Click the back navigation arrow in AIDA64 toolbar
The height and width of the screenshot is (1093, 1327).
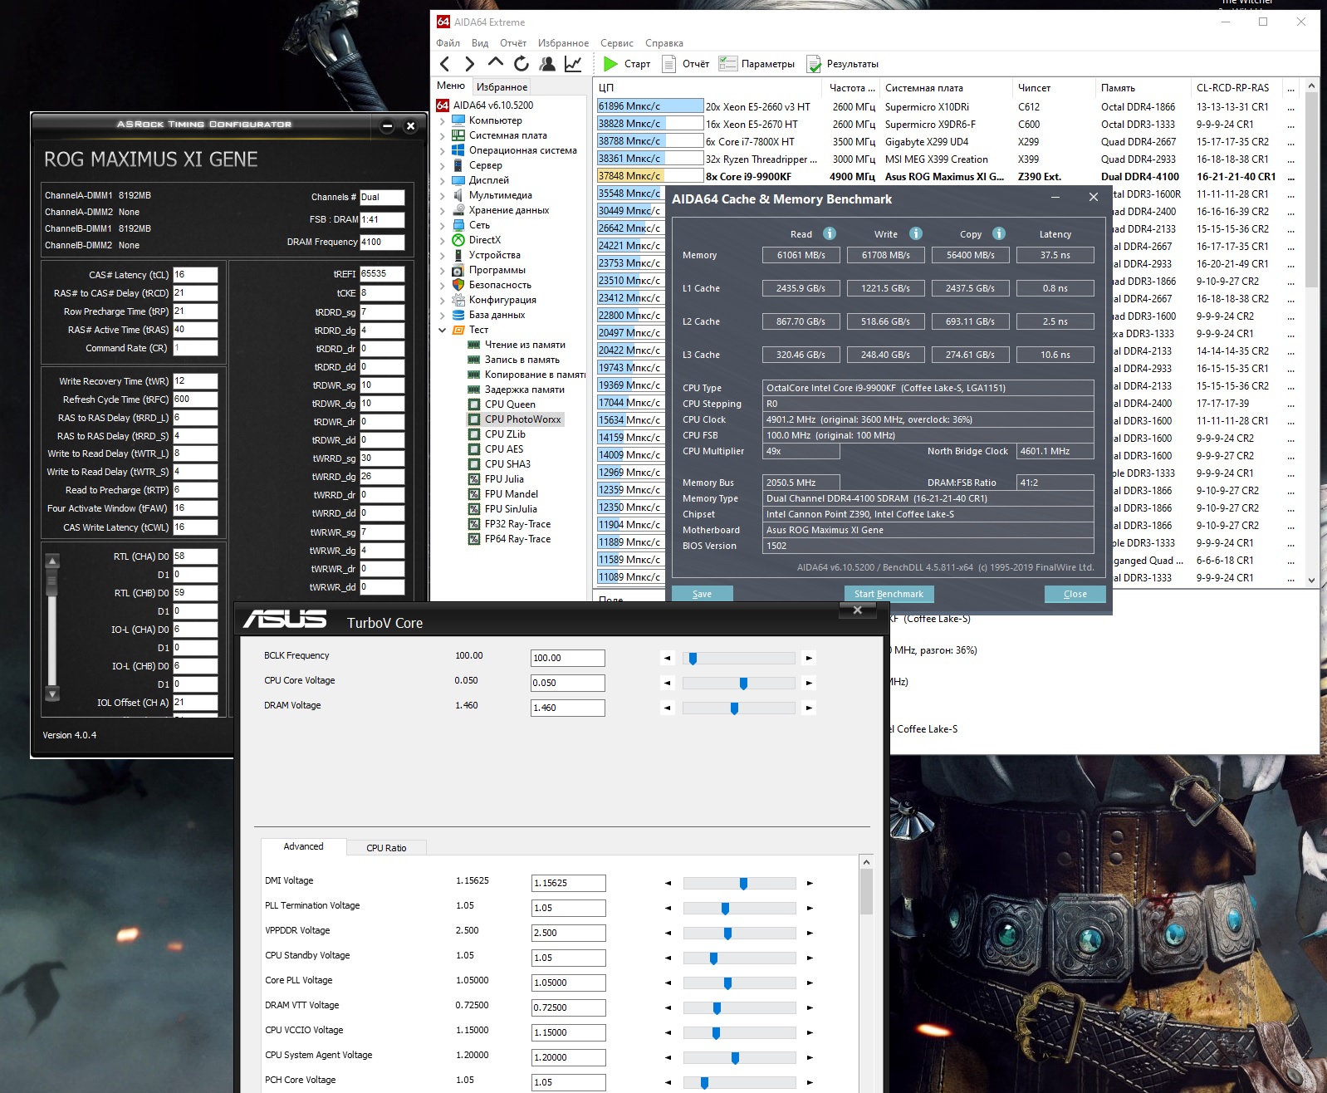[445, 64]
